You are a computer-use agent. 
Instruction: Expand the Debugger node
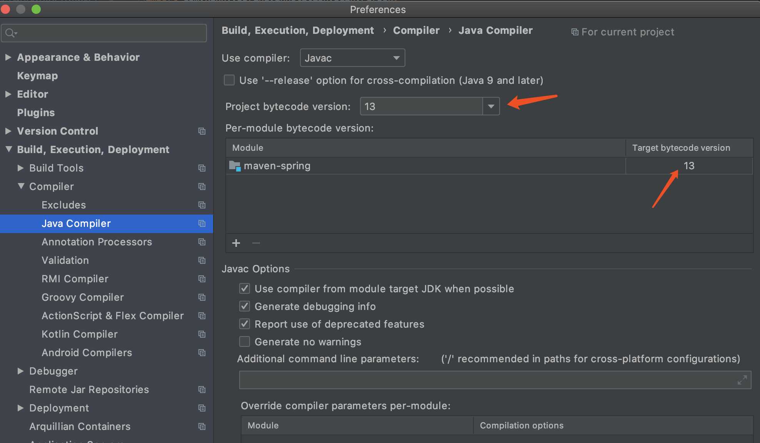21,371
